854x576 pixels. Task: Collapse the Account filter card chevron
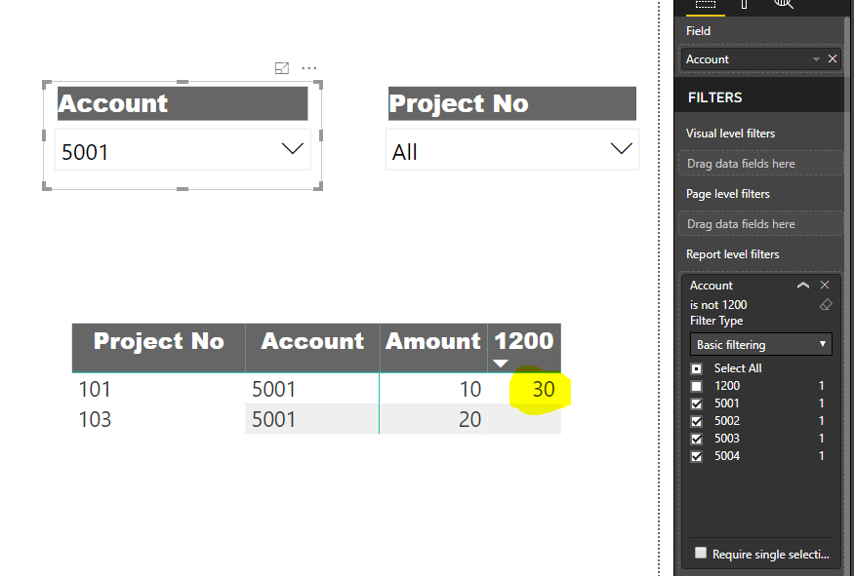803,285
